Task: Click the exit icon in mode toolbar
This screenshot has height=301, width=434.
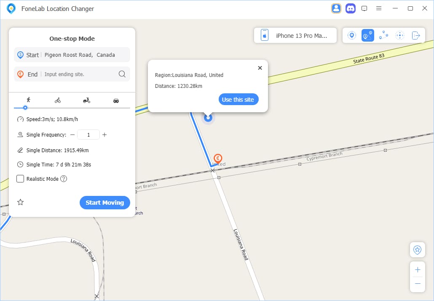Action: pyautogui.click(x=416, y=35)
